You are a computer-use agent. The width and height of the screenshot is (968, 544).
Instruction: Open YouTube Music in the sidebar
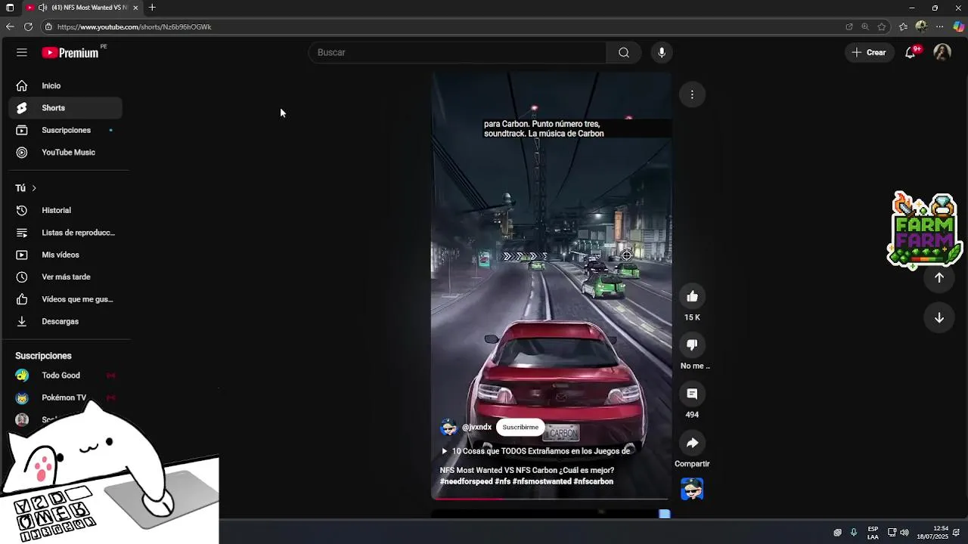tap(66, 153)
